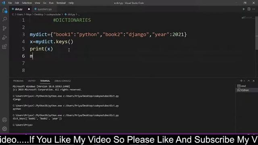Maximize the terminal panel size
This screenshot has width=258, height=145.
(x=249, y=81)
